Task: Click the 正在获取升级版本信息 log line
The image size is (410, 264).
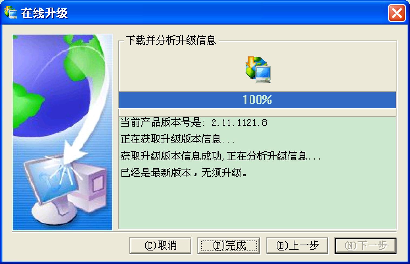Action: (x=177, y=139)
